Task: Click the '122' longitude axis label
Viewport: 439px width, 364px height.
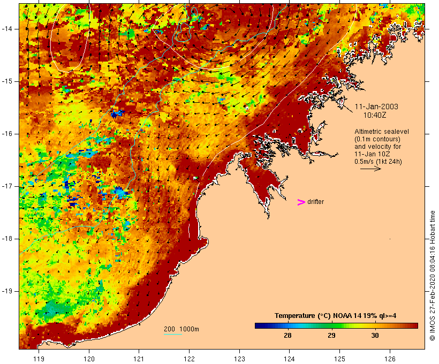Action: [190, 359]
